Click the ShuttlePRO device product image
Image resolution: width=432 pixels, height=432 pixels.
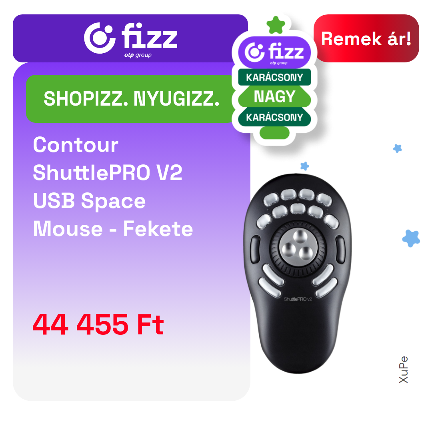[x=298, y=273]
